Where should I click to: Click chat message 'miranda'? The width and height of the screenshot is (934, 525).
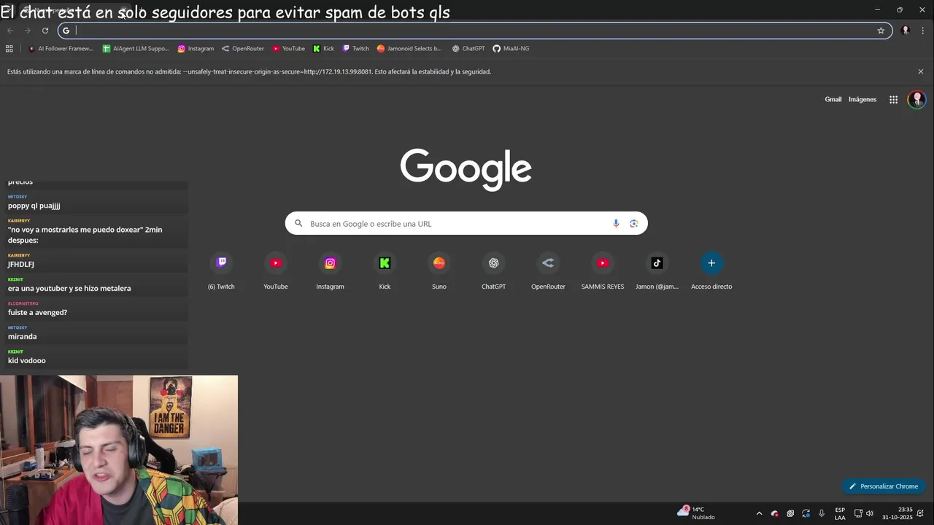tap(22, 336)
